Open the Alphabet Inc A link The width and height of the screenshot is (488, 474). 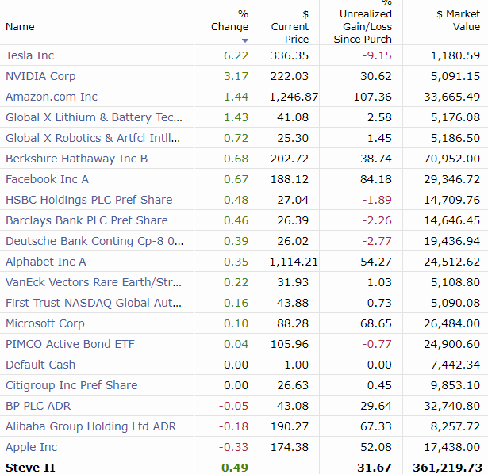[46, 262]
